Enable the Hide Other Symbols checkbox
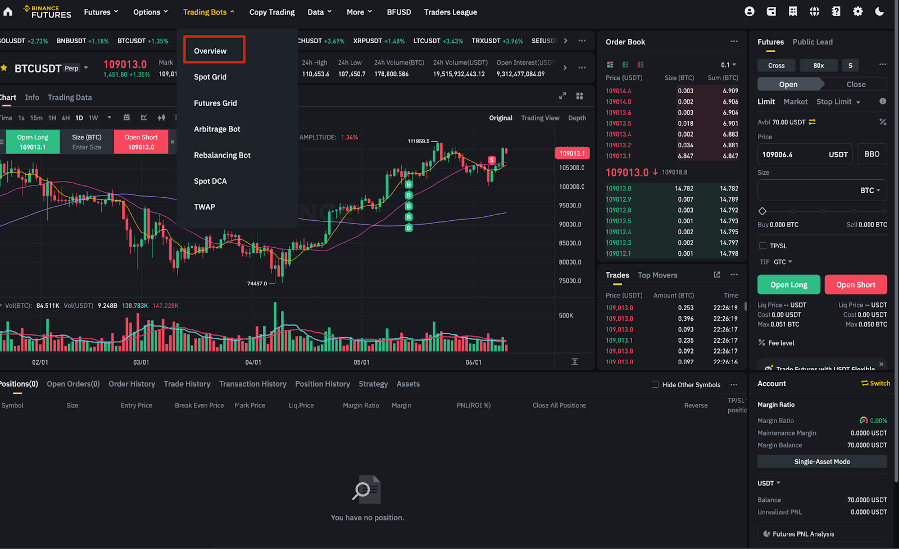 point(655,384)
